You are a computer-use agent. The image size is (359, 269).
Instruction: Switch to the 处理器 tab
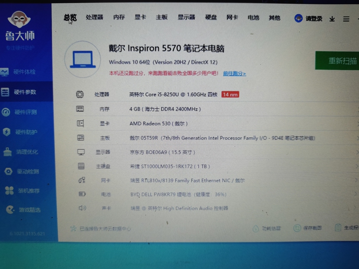(94, 17)
